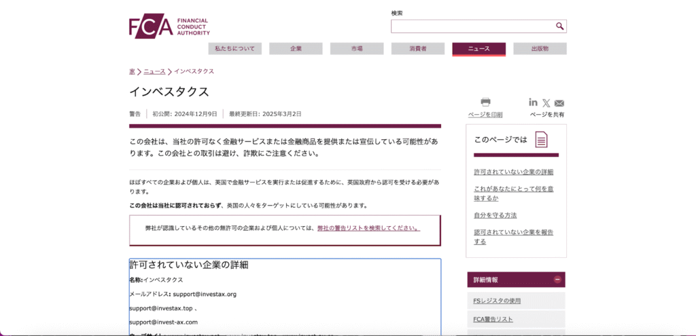696x336 pixels.
Task: Jump to 自分を守る方法 link
Action: click(495, 215)
